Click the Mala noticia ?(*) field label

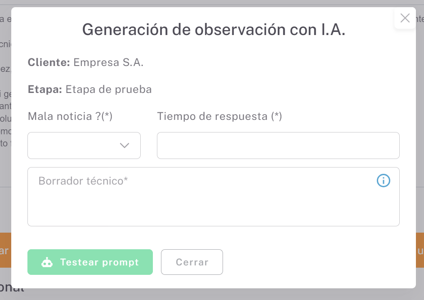pyautogui.click(x=70, y=116)
